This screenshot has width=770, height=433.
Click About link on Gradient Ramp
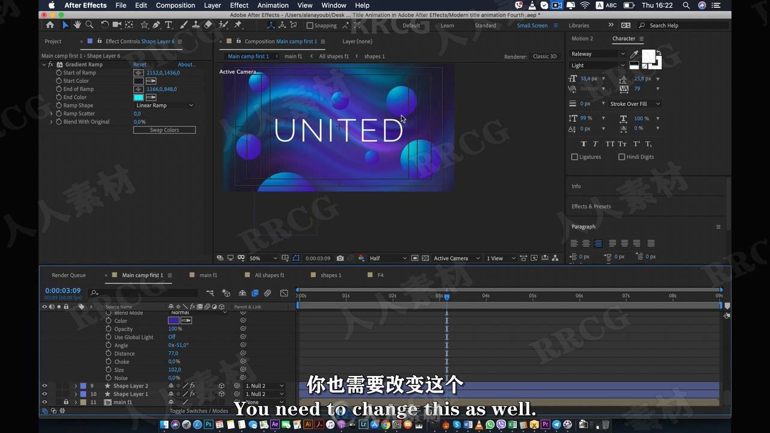coord(186,64)
